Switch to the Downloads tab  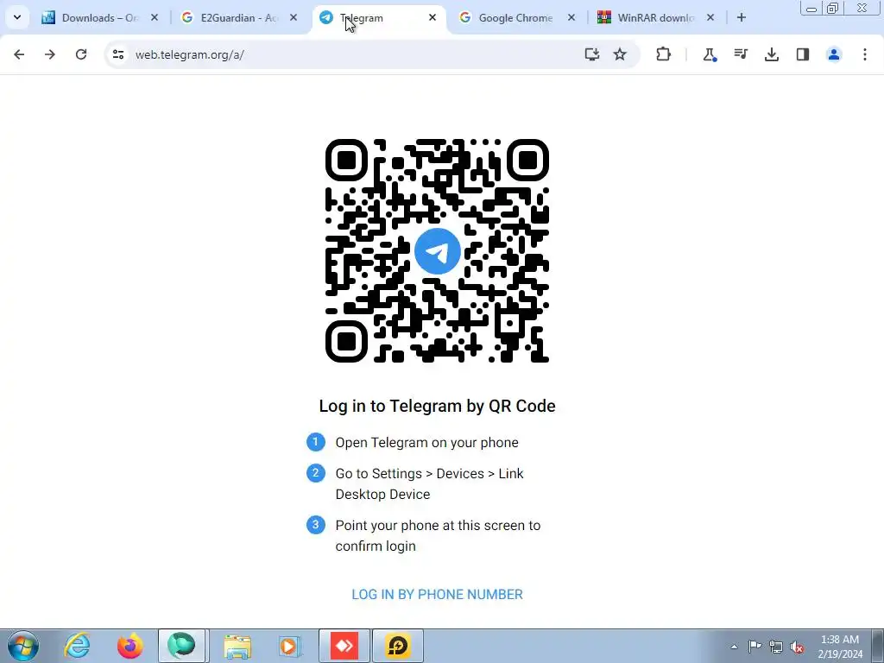99,18
